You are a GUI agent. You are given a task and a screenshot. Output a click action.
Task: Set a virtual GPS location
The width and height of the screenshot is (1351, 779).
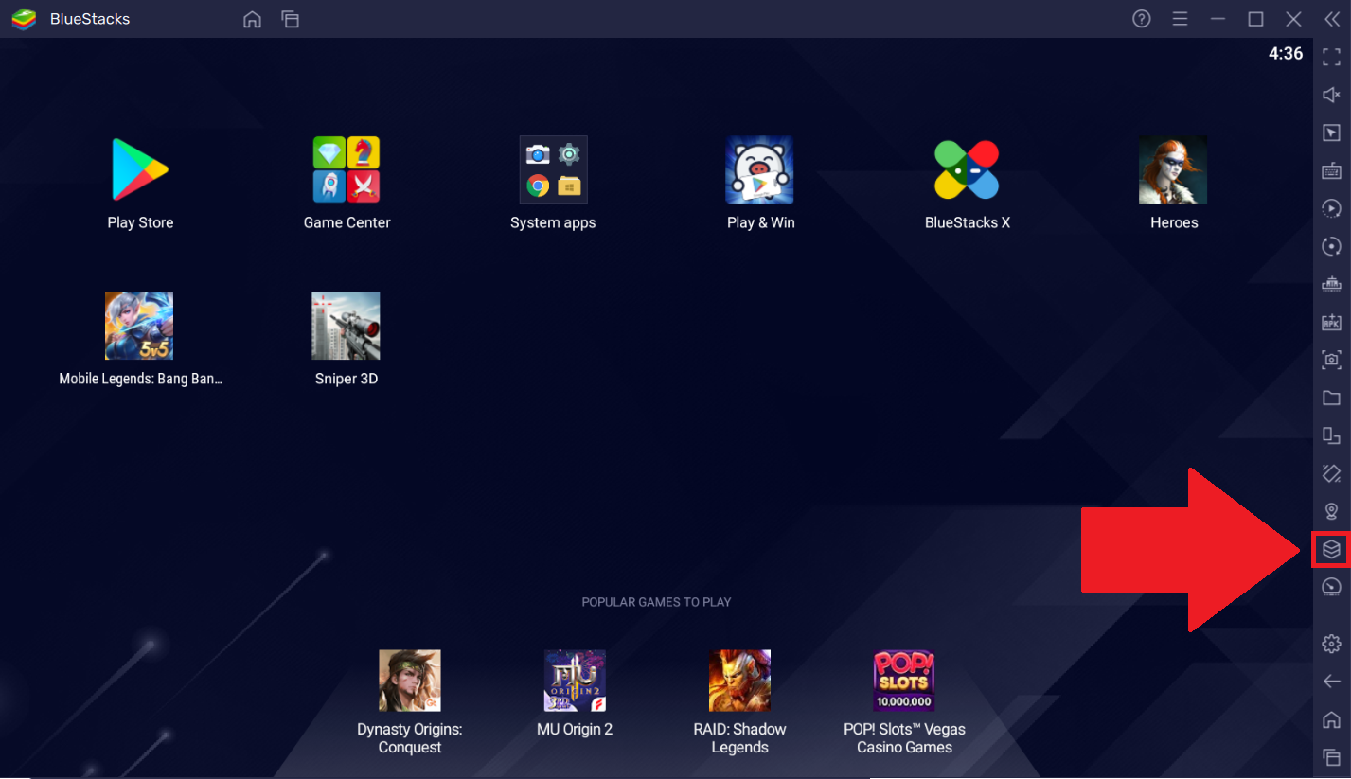click(x=1331, y=511)
